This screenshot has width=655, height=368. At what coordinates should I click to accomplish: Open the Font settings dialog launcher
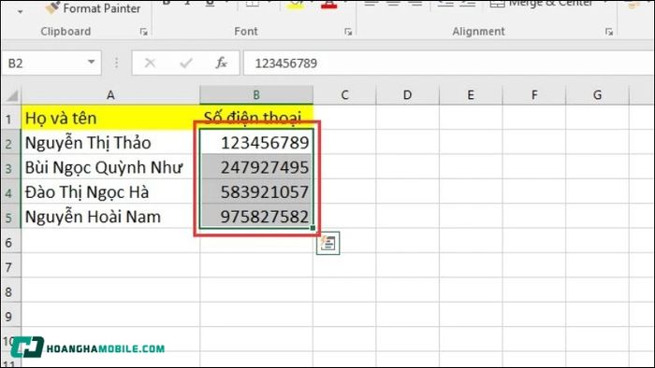348,32
